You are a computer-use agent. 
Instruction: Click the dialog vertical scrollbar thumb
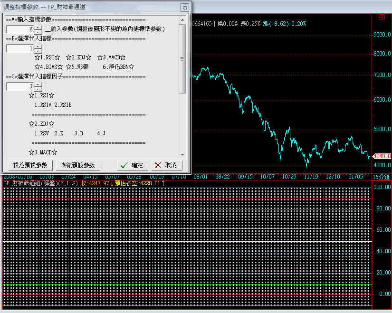point(182,59)
